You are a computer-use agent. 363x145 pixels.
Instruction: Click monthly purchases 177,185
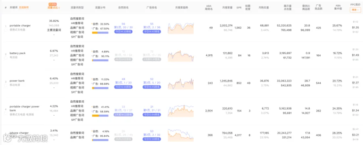tap(264, 133)
